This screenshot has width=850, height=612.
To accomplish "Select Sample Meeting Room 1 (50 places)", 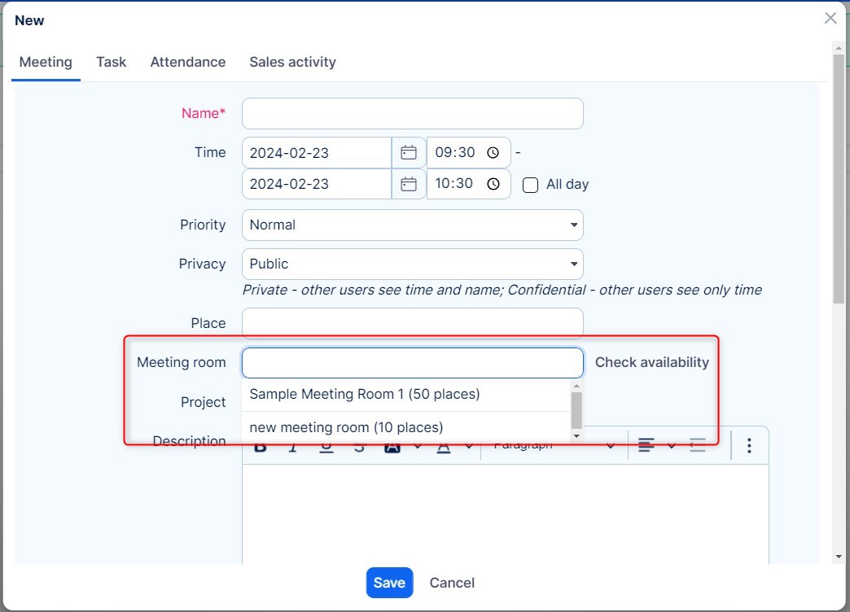I will pyautogui.click(x=365, y=394).
